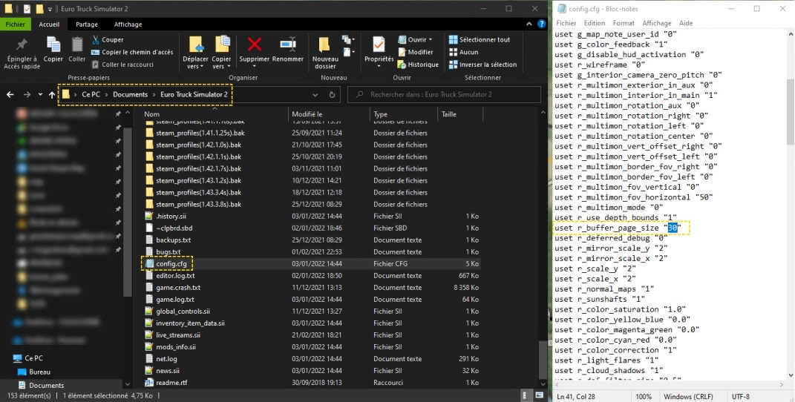
Task: Select the readme.rtf shortcut
Action: tap(171, 383)
